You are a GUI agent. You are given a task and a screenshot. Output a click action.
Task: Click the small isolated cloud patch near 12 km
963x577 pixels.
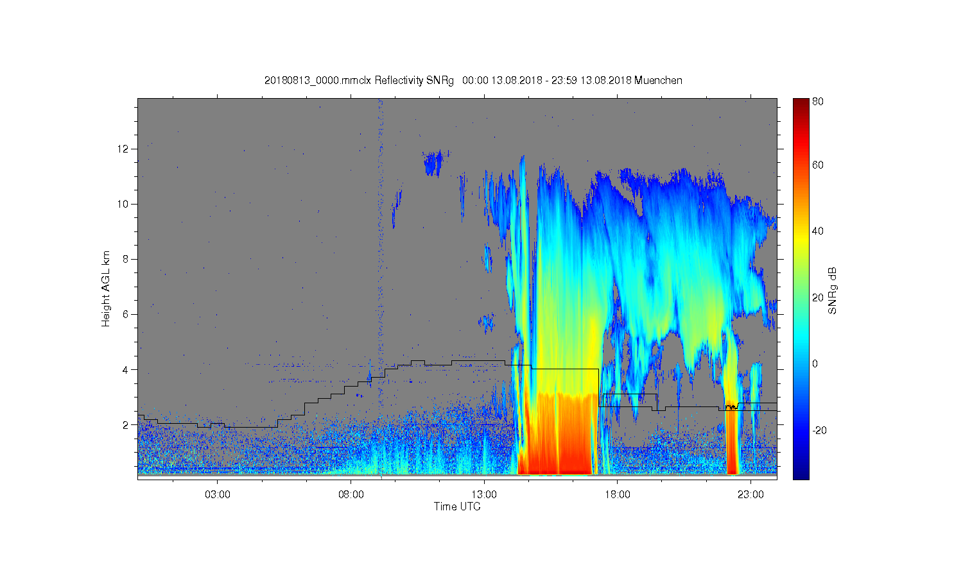pos(434,163)
